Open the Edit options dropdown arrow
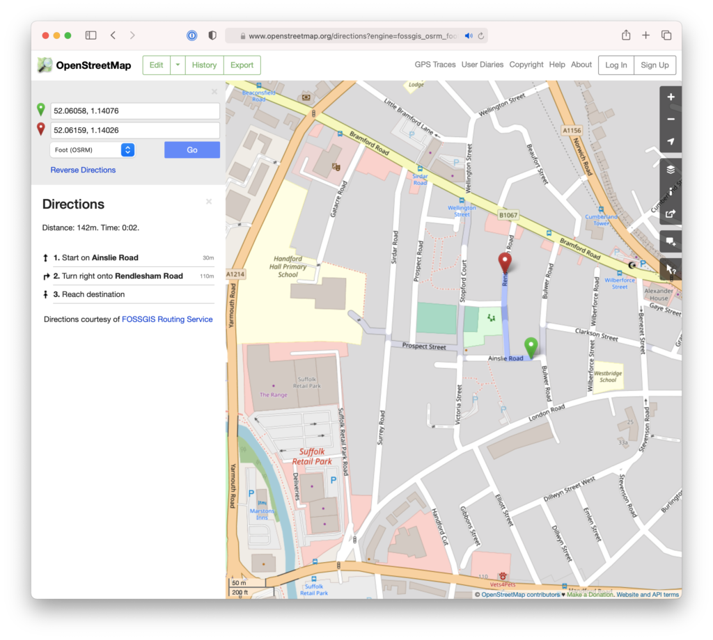Image resolution: width=713 pixels, height=640 pixels. pos(178,65)
